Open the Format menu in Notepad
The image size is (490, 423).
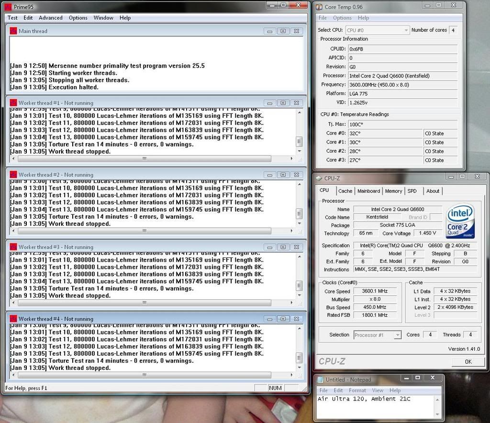357,390
